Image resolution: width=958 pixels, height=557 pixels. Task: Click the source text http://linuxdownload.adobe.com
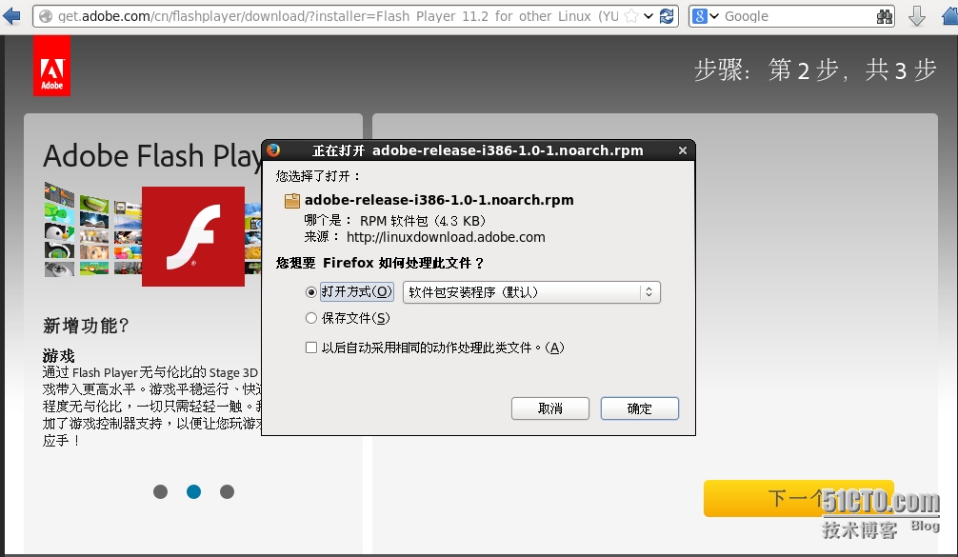point(446,237)
